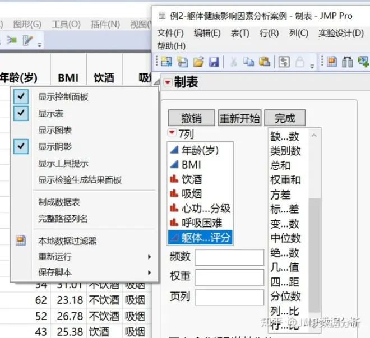Click the local data filter menu icon
The height and width of the screenshot is (338, 370).
point(21,240)
